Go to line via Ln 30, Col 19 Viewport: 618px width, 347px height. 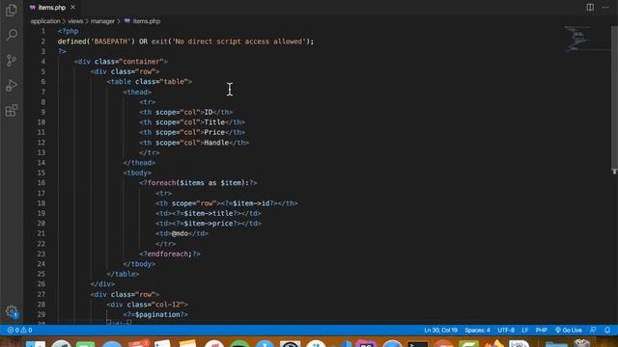coord(440,330)
